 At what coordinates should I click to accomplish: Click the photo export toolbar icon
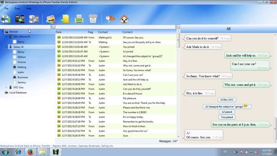[x=51, y=19]
